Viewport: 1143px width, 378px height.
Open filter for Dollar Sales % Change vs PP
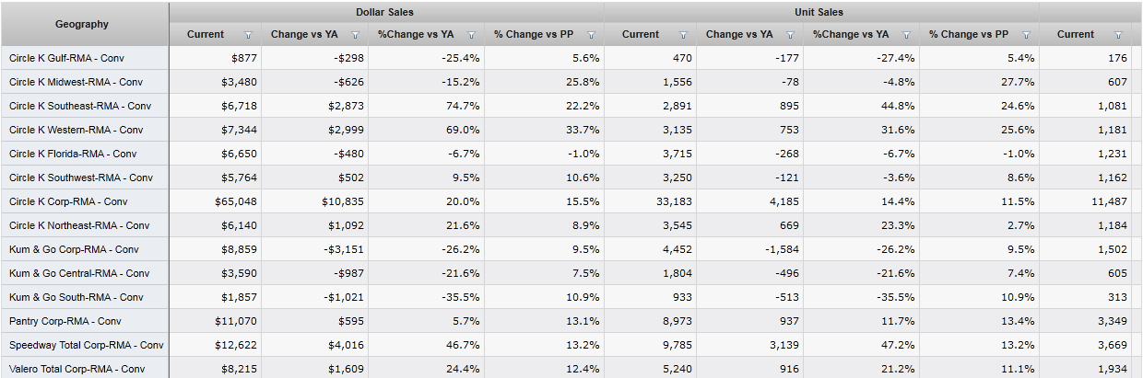click(591, 35)
